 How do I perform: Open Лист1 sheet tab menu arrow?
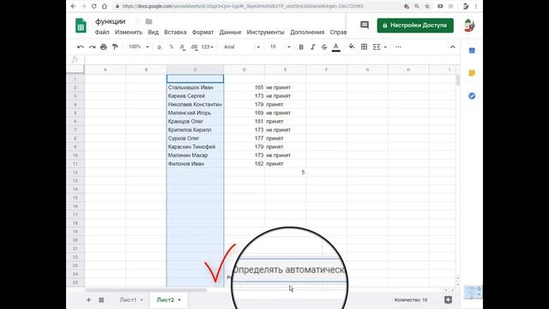[x=142, y=300]
